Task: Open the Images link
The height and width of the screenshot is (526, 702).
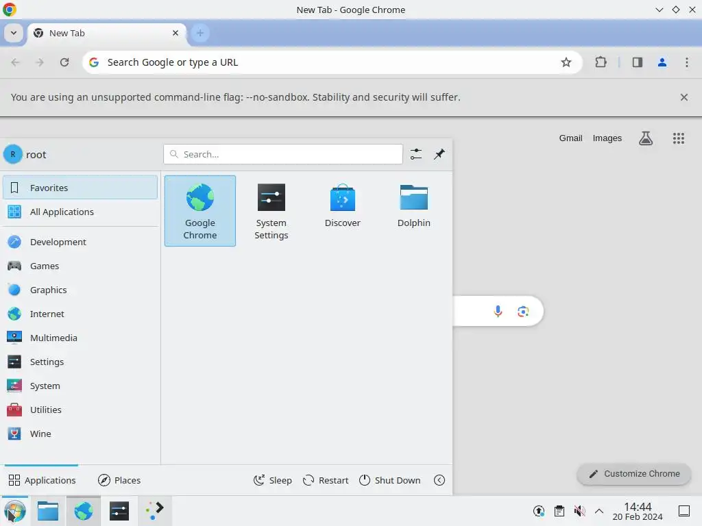Action: coord(607,138)
